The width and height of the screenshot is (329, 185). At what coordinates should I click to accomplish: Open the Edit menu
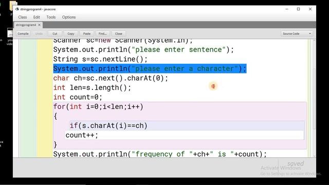(36, 17)
